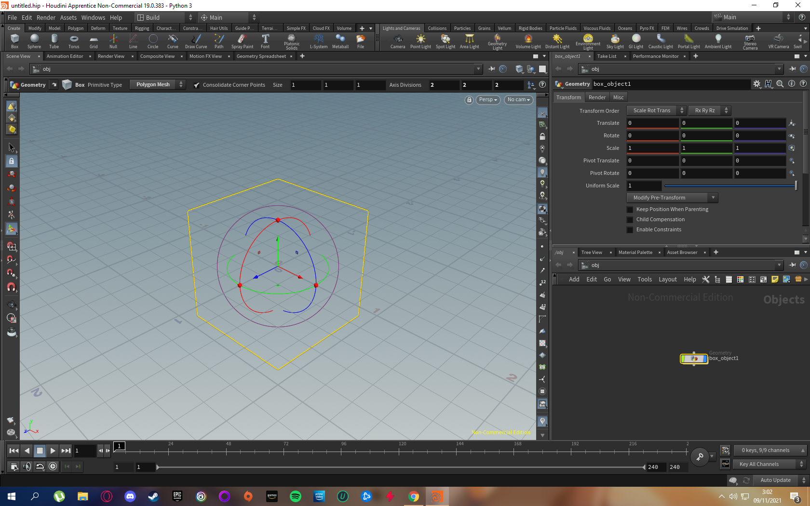
Task: Stop timeline playback
Action: (40, 451)
